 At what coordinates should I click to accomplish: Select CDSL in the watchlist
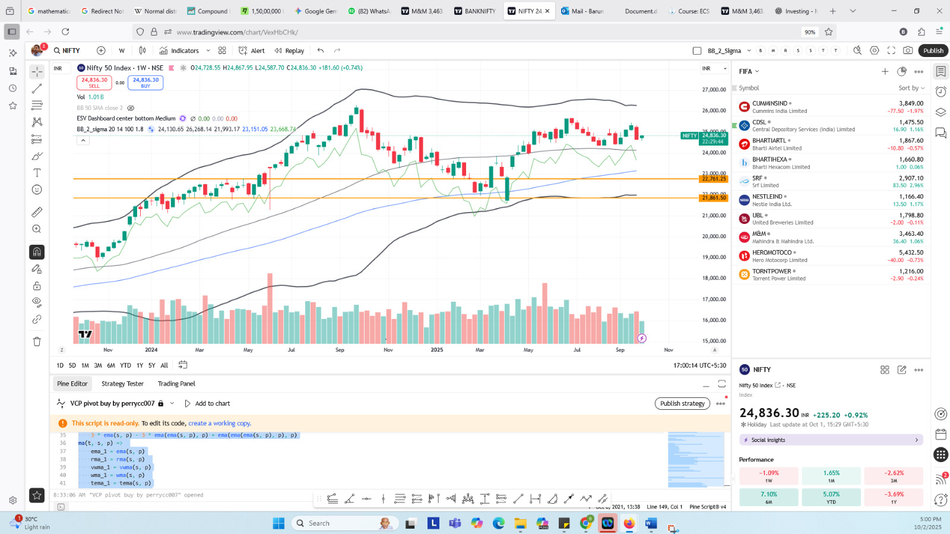point(831,125)
